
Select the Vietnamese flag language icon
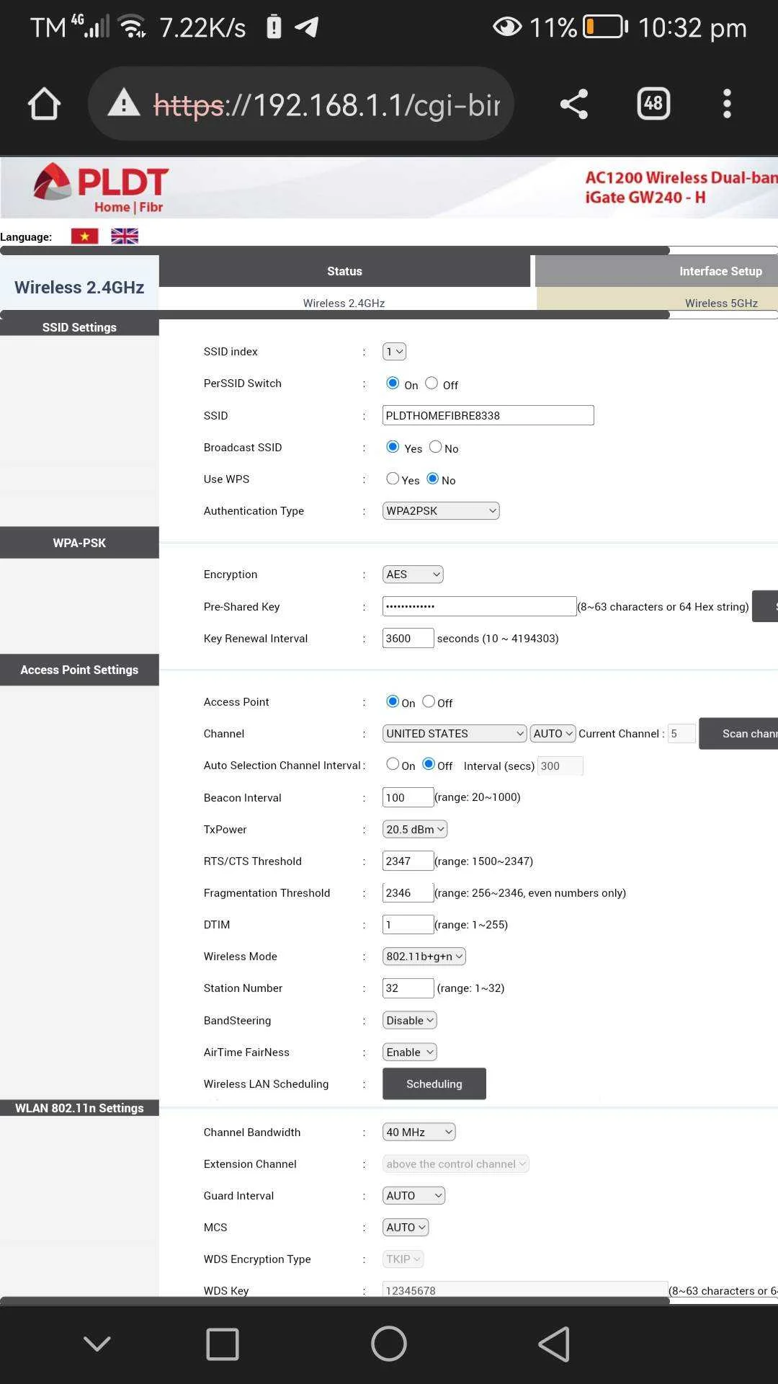84,236
